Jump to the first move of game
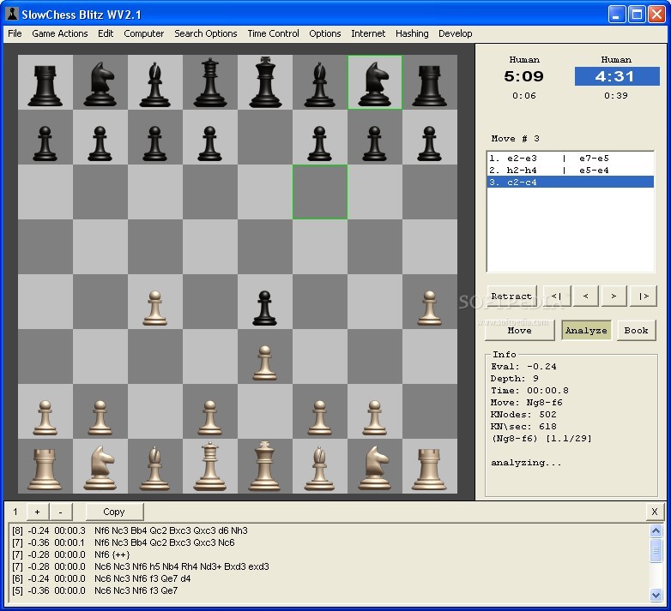671x611 pixels. [x=556, y=297]
